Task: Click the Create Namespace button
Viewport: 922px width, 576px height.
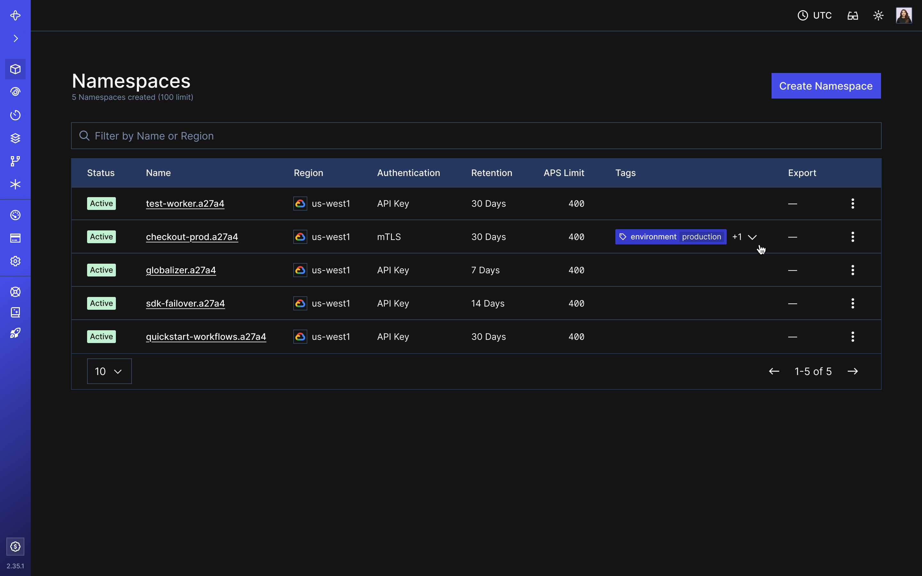Action: pyautogui.click(x=826, y=86)
